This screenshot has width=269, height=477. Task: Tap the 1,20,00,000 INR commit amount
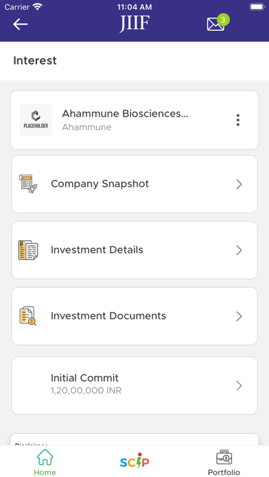coord(86,391)
